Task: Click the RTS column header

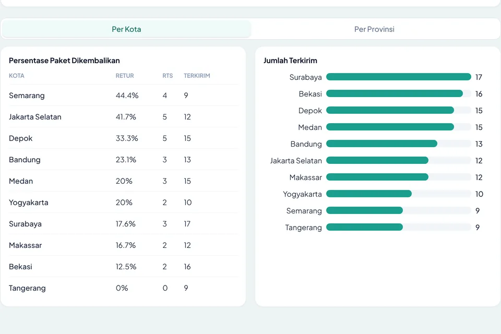Action: 168,76
